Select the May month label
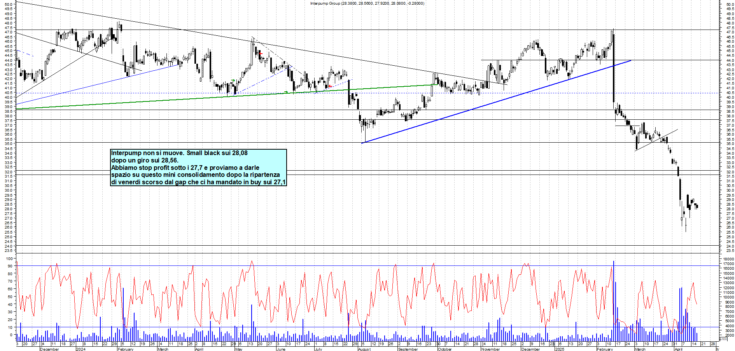735x351 pixels. point(238,349)
